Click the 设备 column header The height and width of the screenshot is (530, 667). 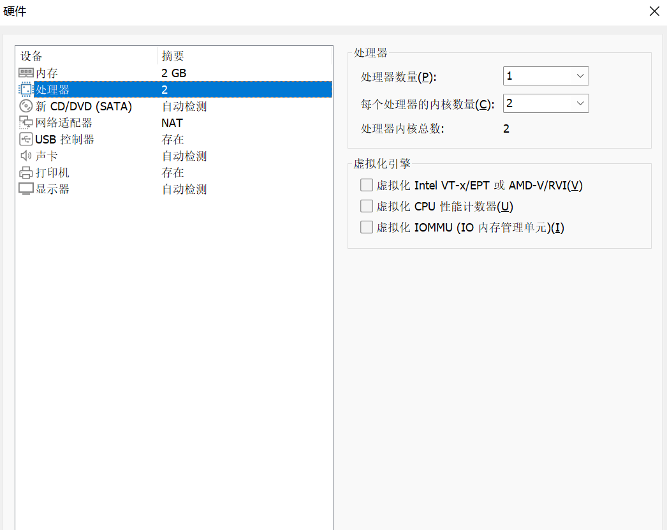[31, 56]
